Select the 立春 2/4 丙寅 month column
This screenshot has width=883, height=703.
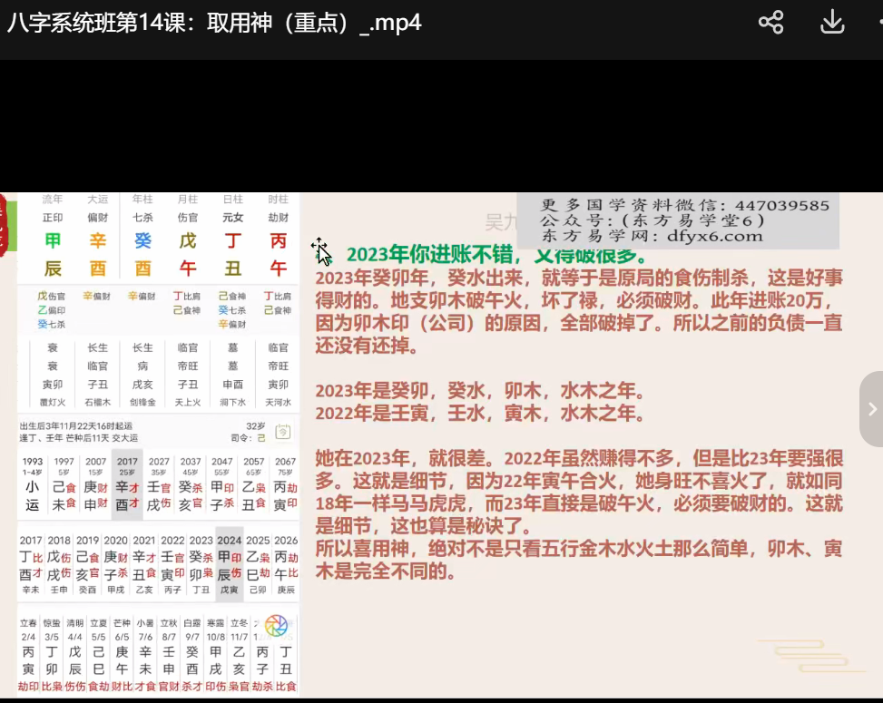(x=29, y=653)
